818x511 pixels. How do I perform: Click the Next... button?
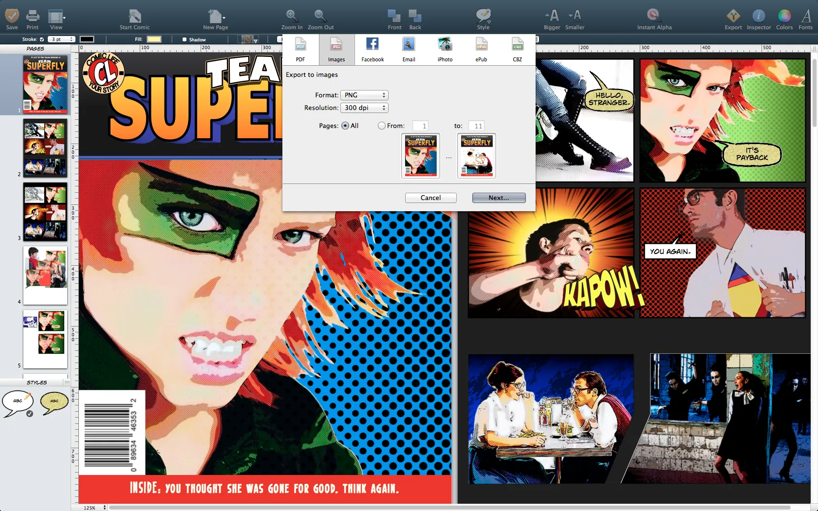pos(499,198)
